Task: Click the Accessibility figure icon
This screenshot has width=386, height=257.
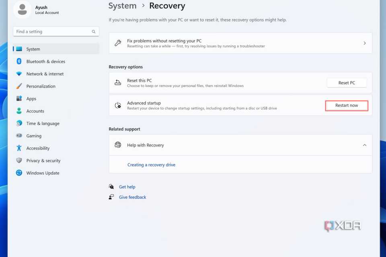Action: pyautogui.click(x=19, y=148)
